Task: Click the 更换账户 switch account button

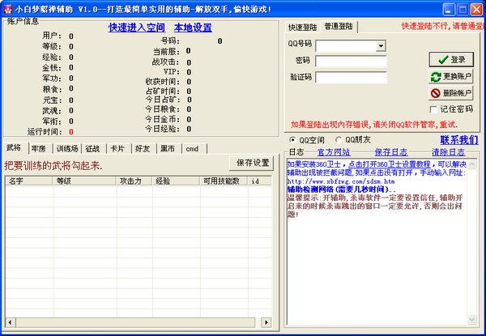Action: point(451,76)
